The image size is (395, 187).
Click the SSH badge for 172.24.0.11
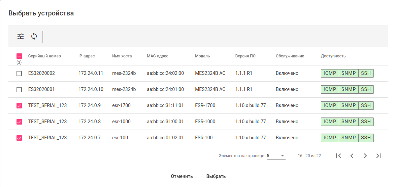point(366,73)
